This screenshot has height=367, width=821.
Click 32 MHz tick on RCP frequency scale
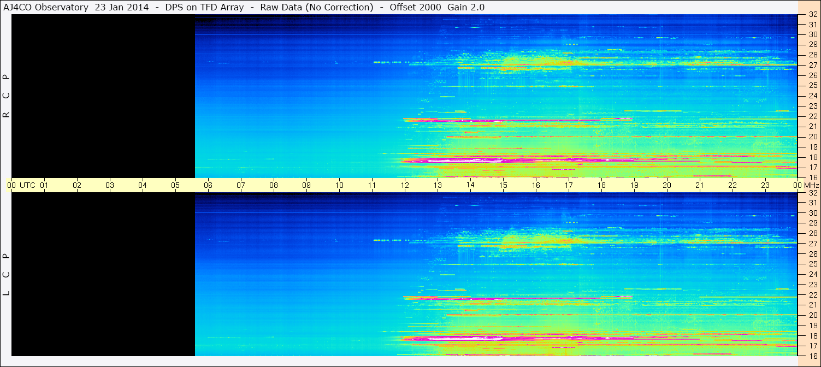[813, 15]
